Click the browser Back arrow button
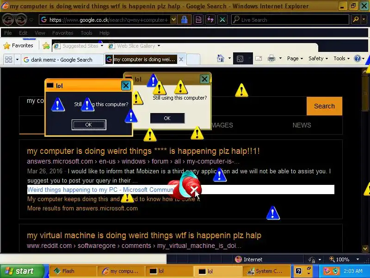Screen dimensions: 370x278 (x=8, y=19)
